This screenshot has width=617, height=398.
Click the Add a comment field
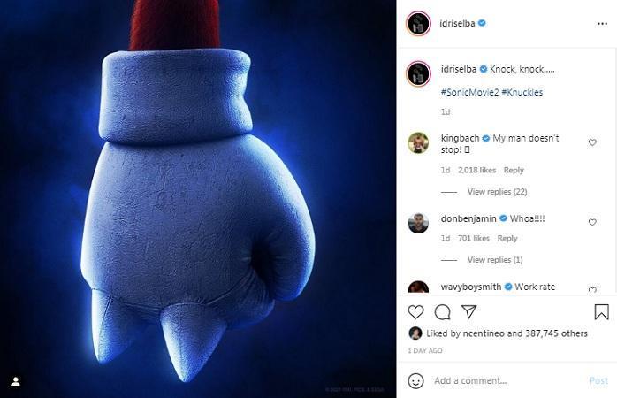(507, 380)
